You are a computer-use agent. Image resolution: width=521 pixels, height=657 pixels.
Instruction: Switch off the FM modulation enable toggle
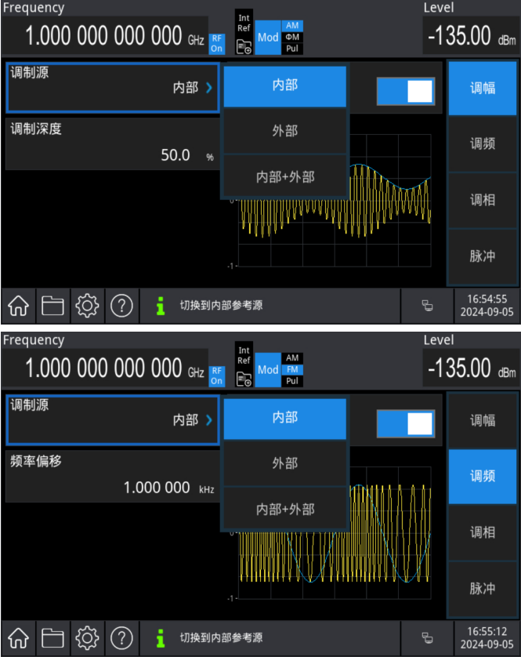coord(405,423)
